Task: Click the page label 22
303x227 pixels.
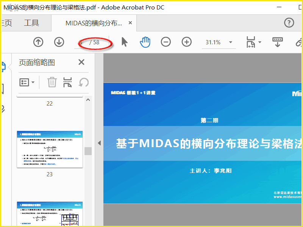Action: 50,104
